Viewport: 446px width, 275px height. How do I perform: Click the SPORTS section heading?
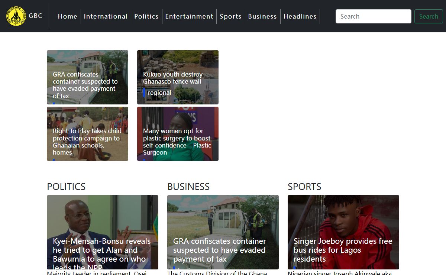[x=304, y=187]
